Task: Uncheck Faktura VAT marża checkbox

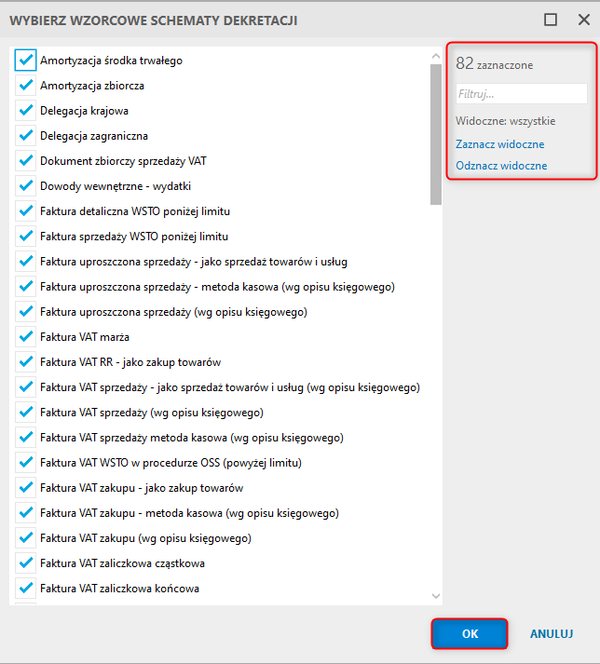Action: coord(25,337)
